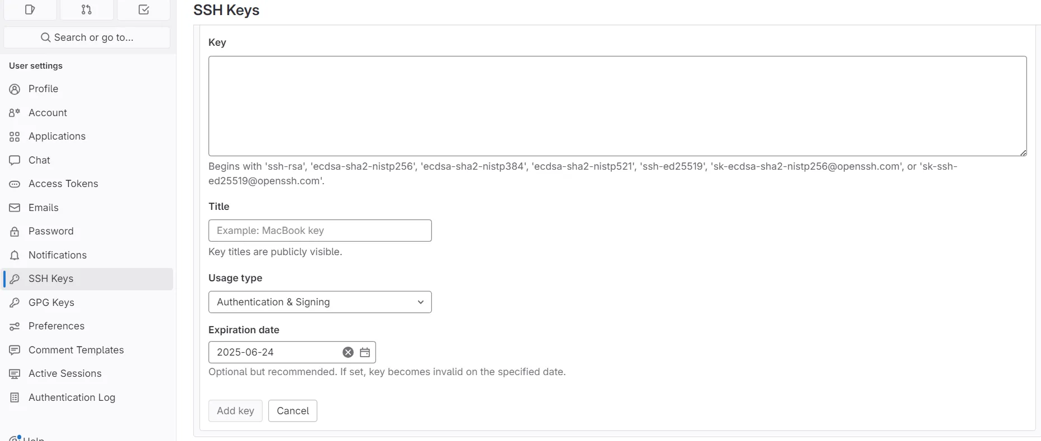
Task: Cancel adding the SSH key
Action: (292, 411)
